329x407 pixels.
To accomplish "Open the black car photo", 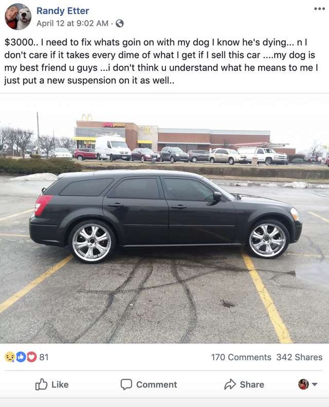I will pos(164,219).
